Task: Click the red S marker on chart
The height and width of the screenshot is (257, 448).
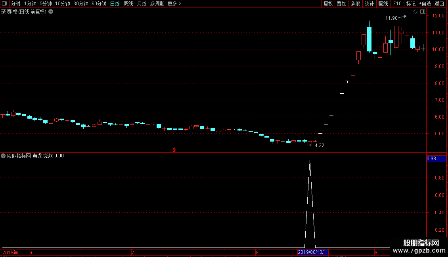Action: (x=174, y=150)
